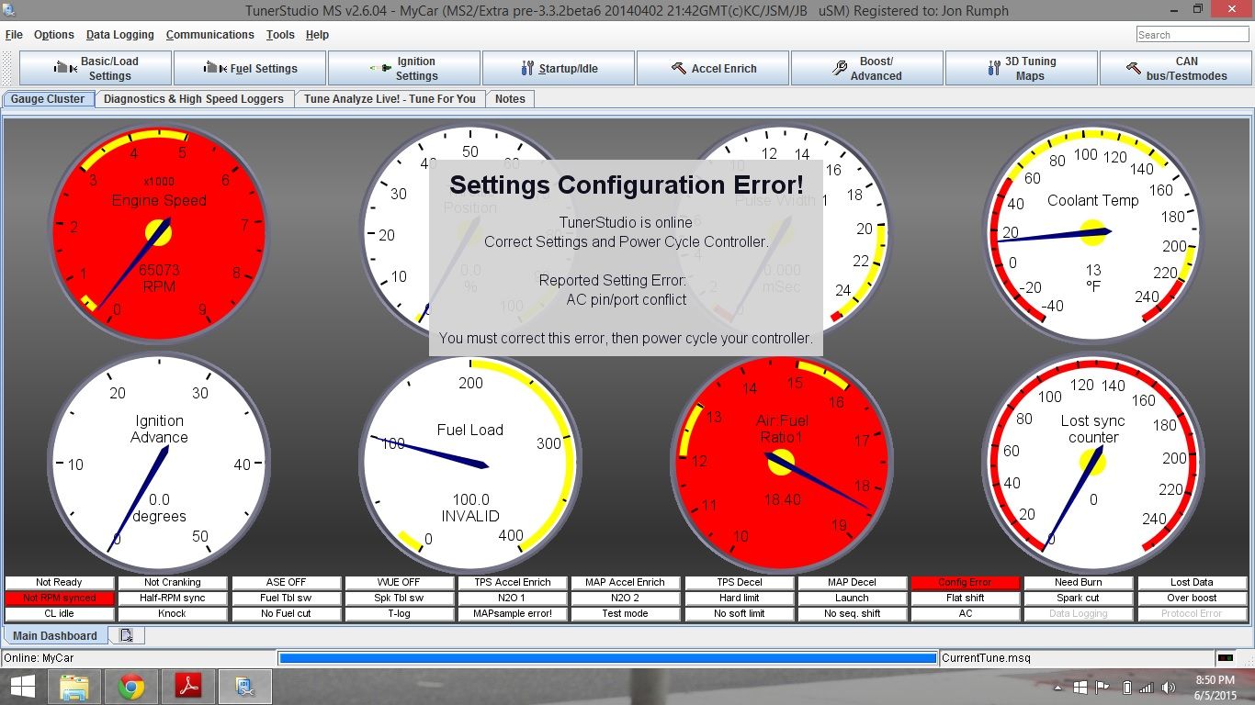Screen dimensions: 1255x705
Task: Click the Fuel Load gauge
Action: tap(470, 463)
